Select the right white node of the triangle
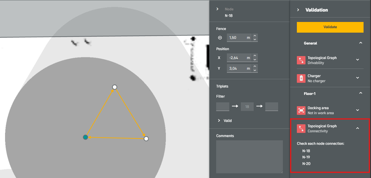 tap(146, 139)
